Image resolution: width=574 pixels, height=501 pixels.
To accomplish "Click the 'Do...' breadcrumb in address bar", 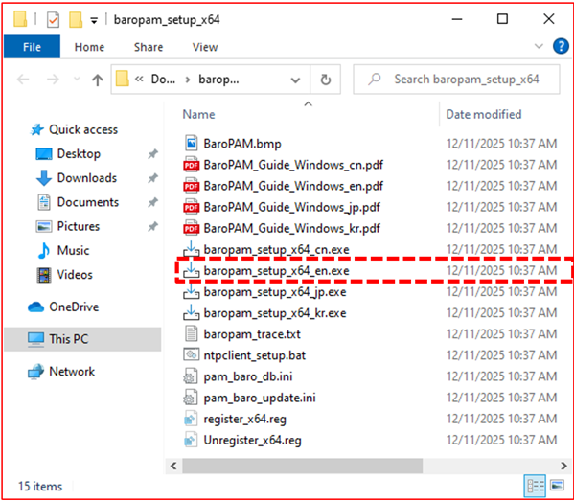I will click(163, 80).
